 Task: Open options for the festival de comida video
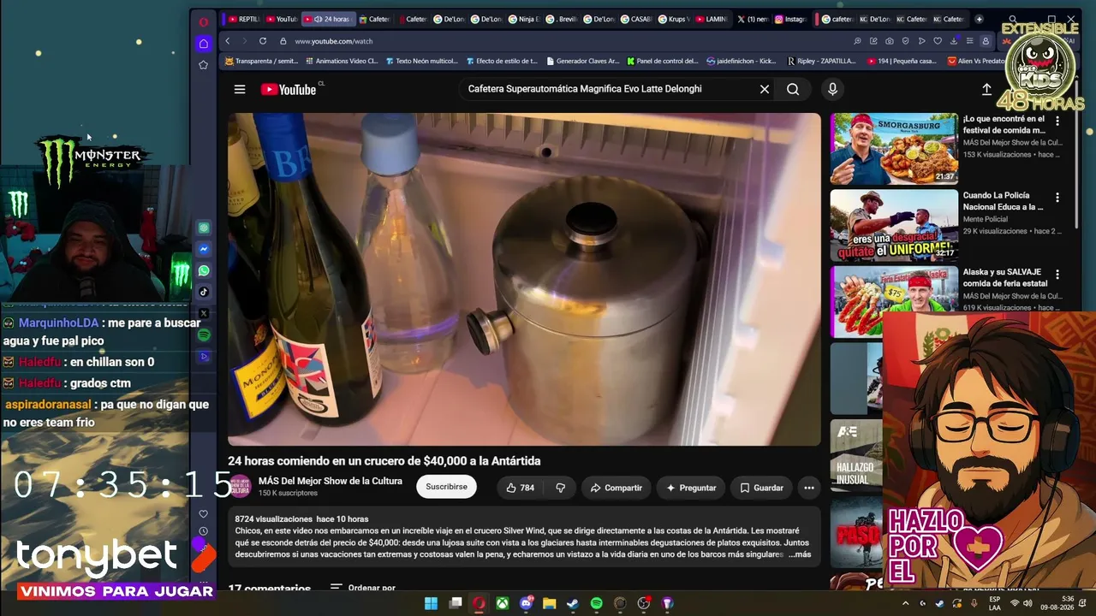(x=1057, y=121)
